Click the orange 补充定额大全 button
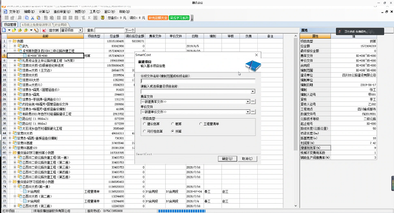The width and height of the screenshot is (394, 213). tap(158, 18)
